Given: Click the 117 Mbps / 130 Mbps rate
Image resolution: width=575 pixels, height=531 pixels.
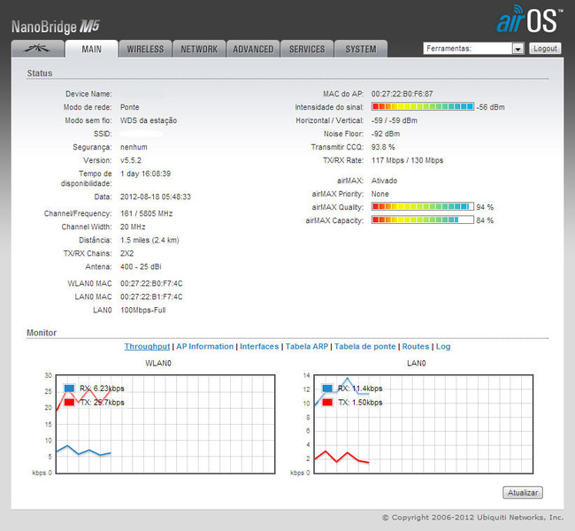Looking at the screenshot, I should (x=407, y=160).
